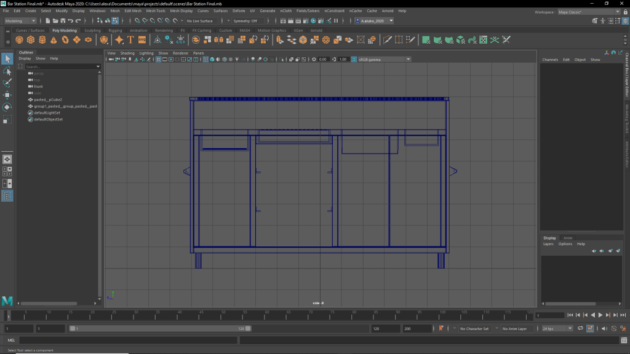
Task: Click the Symmetry: Off button
Action: pos(245,21)
